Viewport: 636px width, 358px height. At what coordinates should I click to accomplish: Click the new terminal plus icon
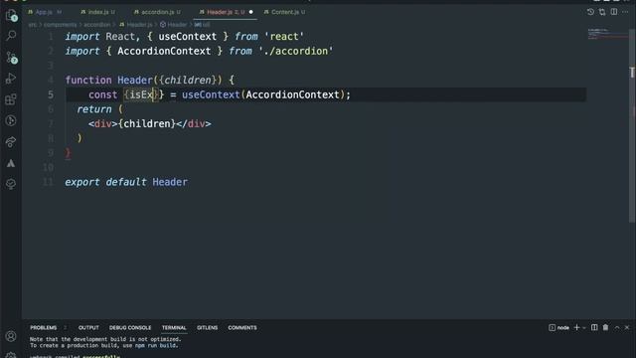coord(576,327)
